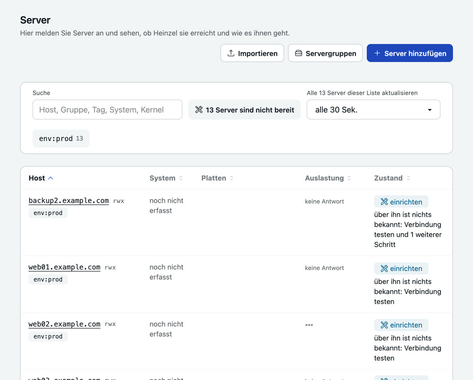
Task: Open web01.example.com host link
Action: pyautogui.click(x=64, y=267)
